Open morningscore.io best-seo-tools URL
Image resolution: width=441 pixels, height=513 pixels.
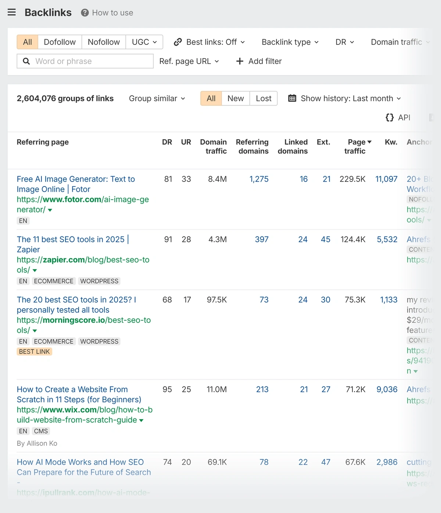(84, 325)
